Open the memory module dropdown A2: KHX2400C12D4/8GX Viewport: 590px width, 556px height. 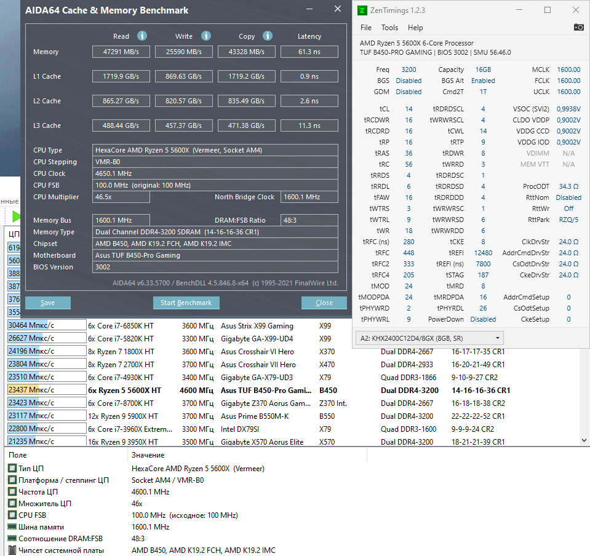[x=429, y=338]
